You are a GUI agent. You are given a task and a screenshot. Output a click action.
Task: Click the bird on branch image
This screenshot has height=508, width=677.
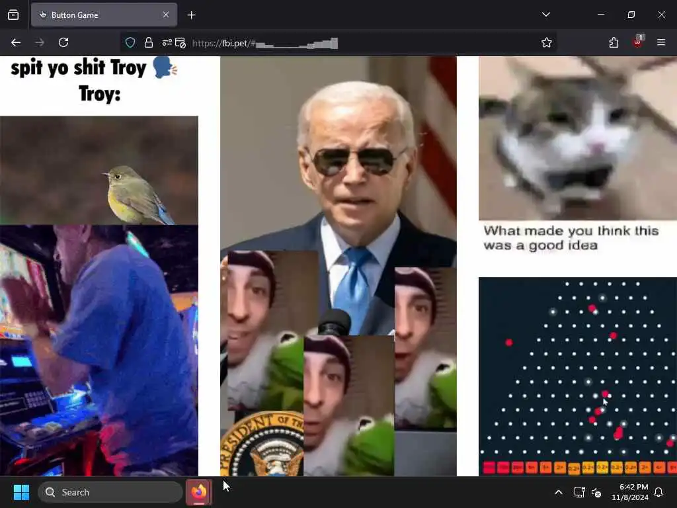point(99,170)
